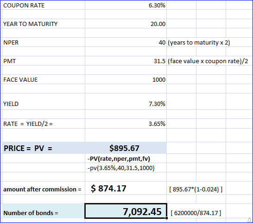The image size is (253, 223).
Task: Select the 'PRICE = PV =' label
Action: pyautogui.click(x=28, y=148)
